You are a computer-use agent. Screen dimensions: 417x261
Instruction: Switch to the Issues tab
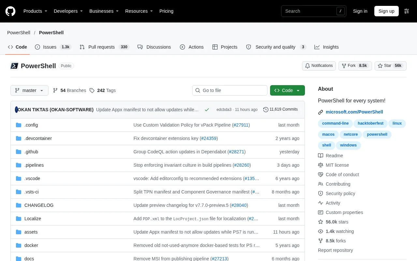(x=53, y=47)
